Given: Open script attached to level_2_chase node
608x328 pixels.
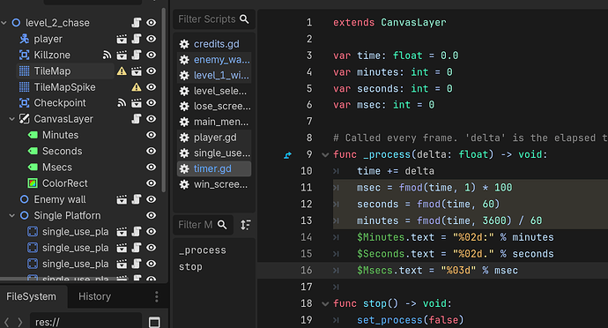Looking at the screenshot, I should [x=137, y=23].
